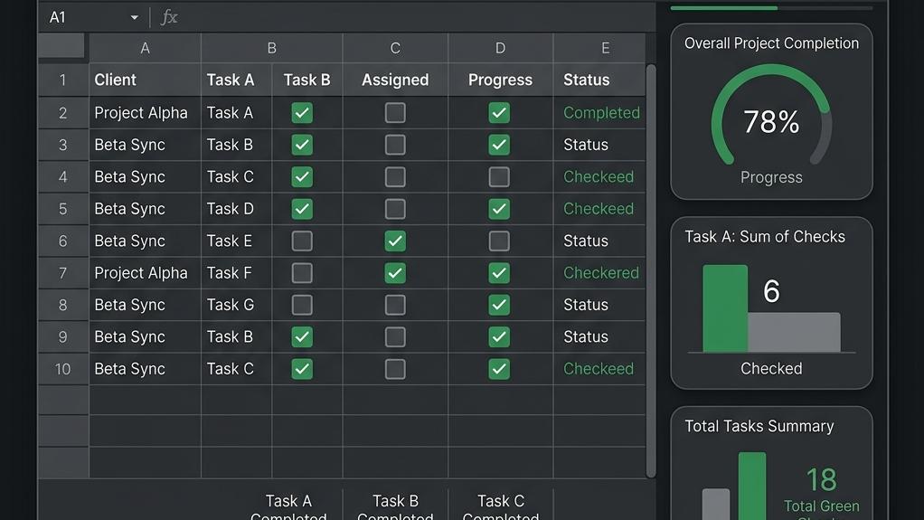
Task: Click the green progress bar at top
Action: click(x=723, y=8)
